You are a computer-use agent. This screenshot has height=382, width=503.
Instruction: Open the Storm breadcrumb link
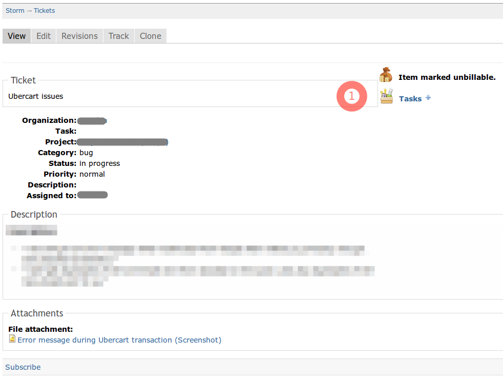[x=15, y=10]
